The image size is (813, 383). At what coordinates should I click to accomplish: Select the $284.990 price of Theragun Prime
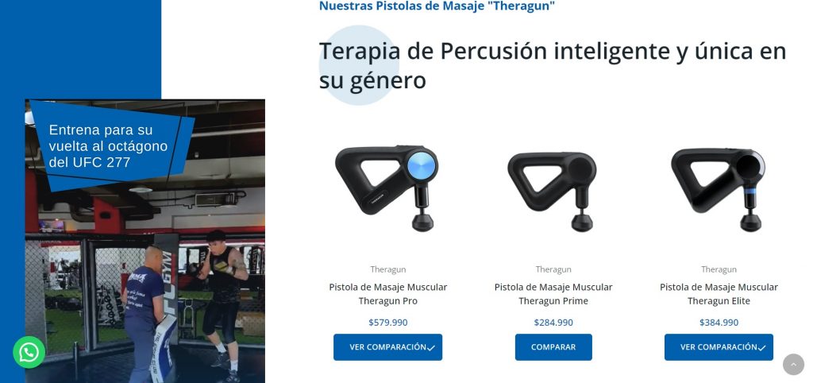(x=553, y=323)
